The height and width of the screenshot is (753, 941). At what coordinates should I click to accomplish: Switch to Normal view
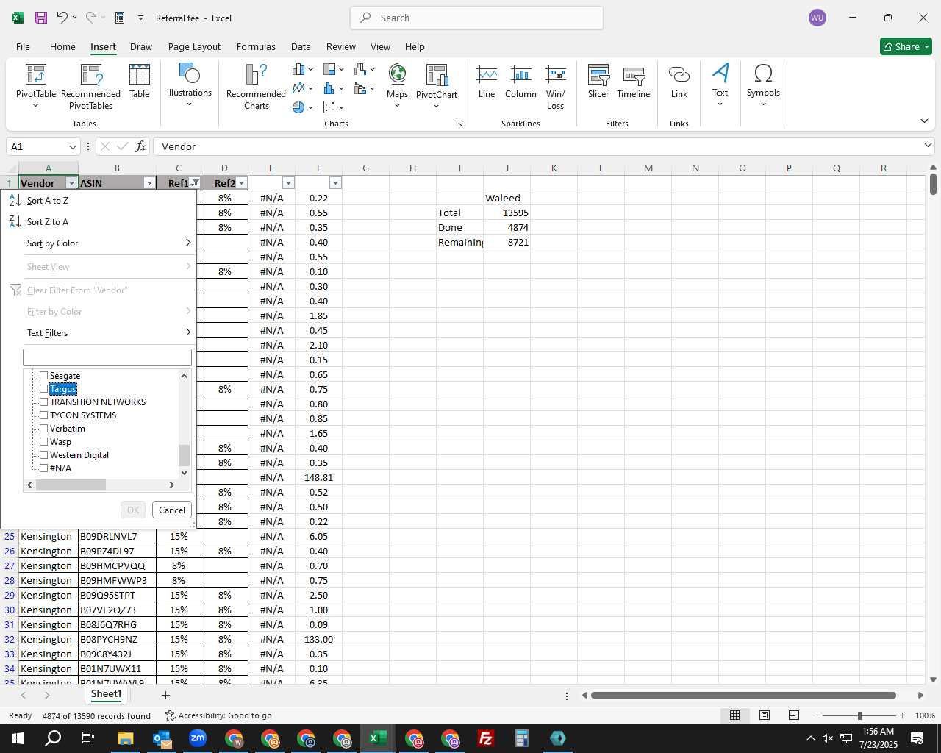734,715
